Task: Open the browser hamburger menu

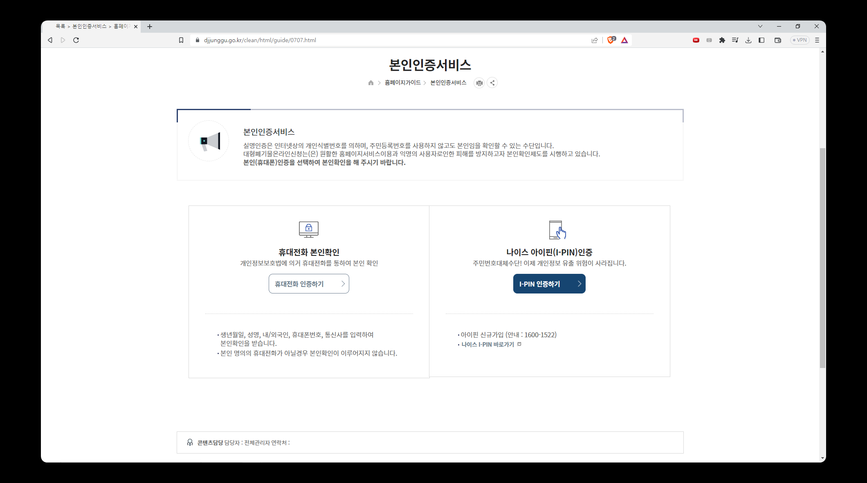Action: point(817,40)
